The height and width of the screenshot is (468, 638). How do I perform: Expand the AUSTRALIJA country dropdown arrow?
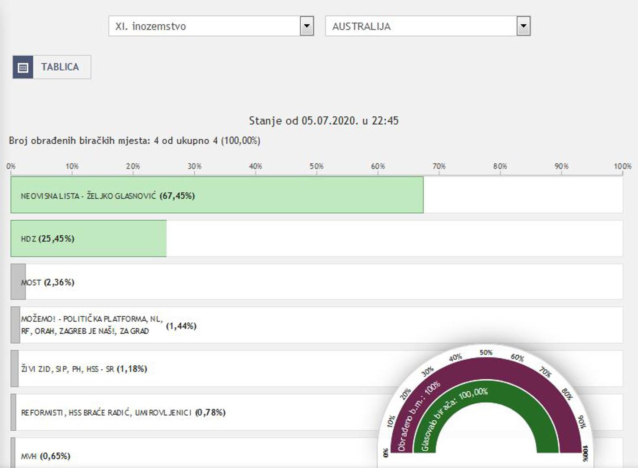(x=523, y=26)
